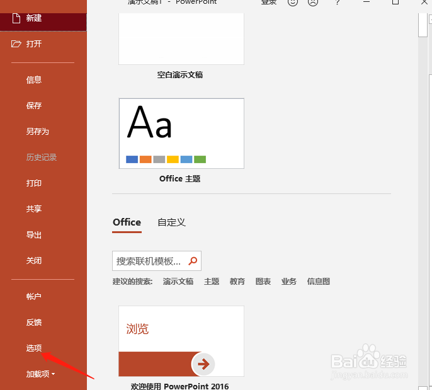The image size is (432, 390).
Task: Open the 打印 page
Action: pyautogui.click(x=34, y=183)
